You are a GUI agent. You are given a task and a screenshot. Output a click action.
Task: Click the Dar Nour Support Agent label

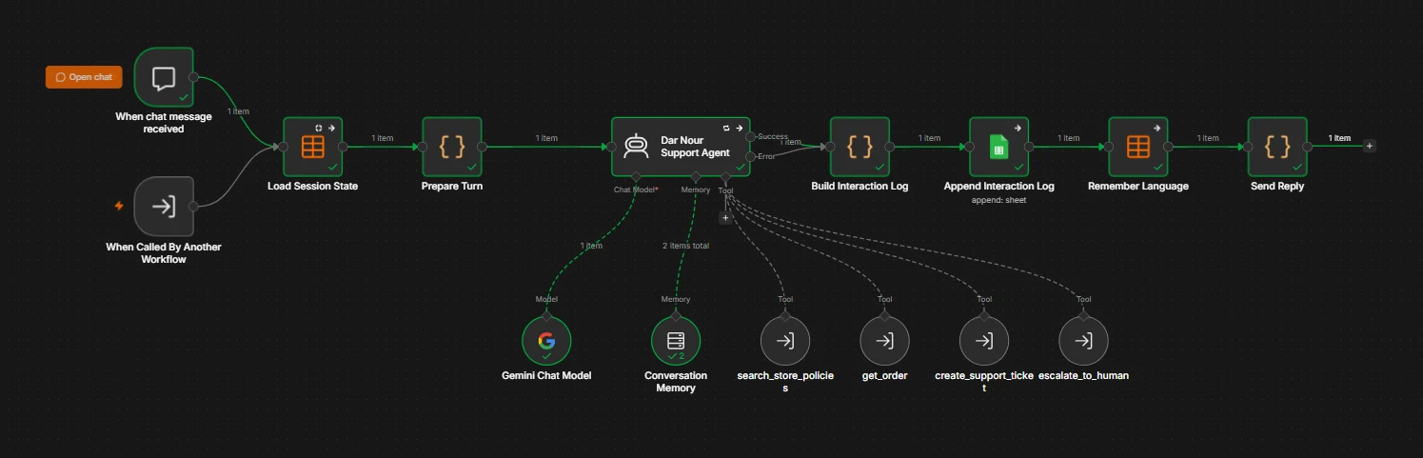(695, 147)
